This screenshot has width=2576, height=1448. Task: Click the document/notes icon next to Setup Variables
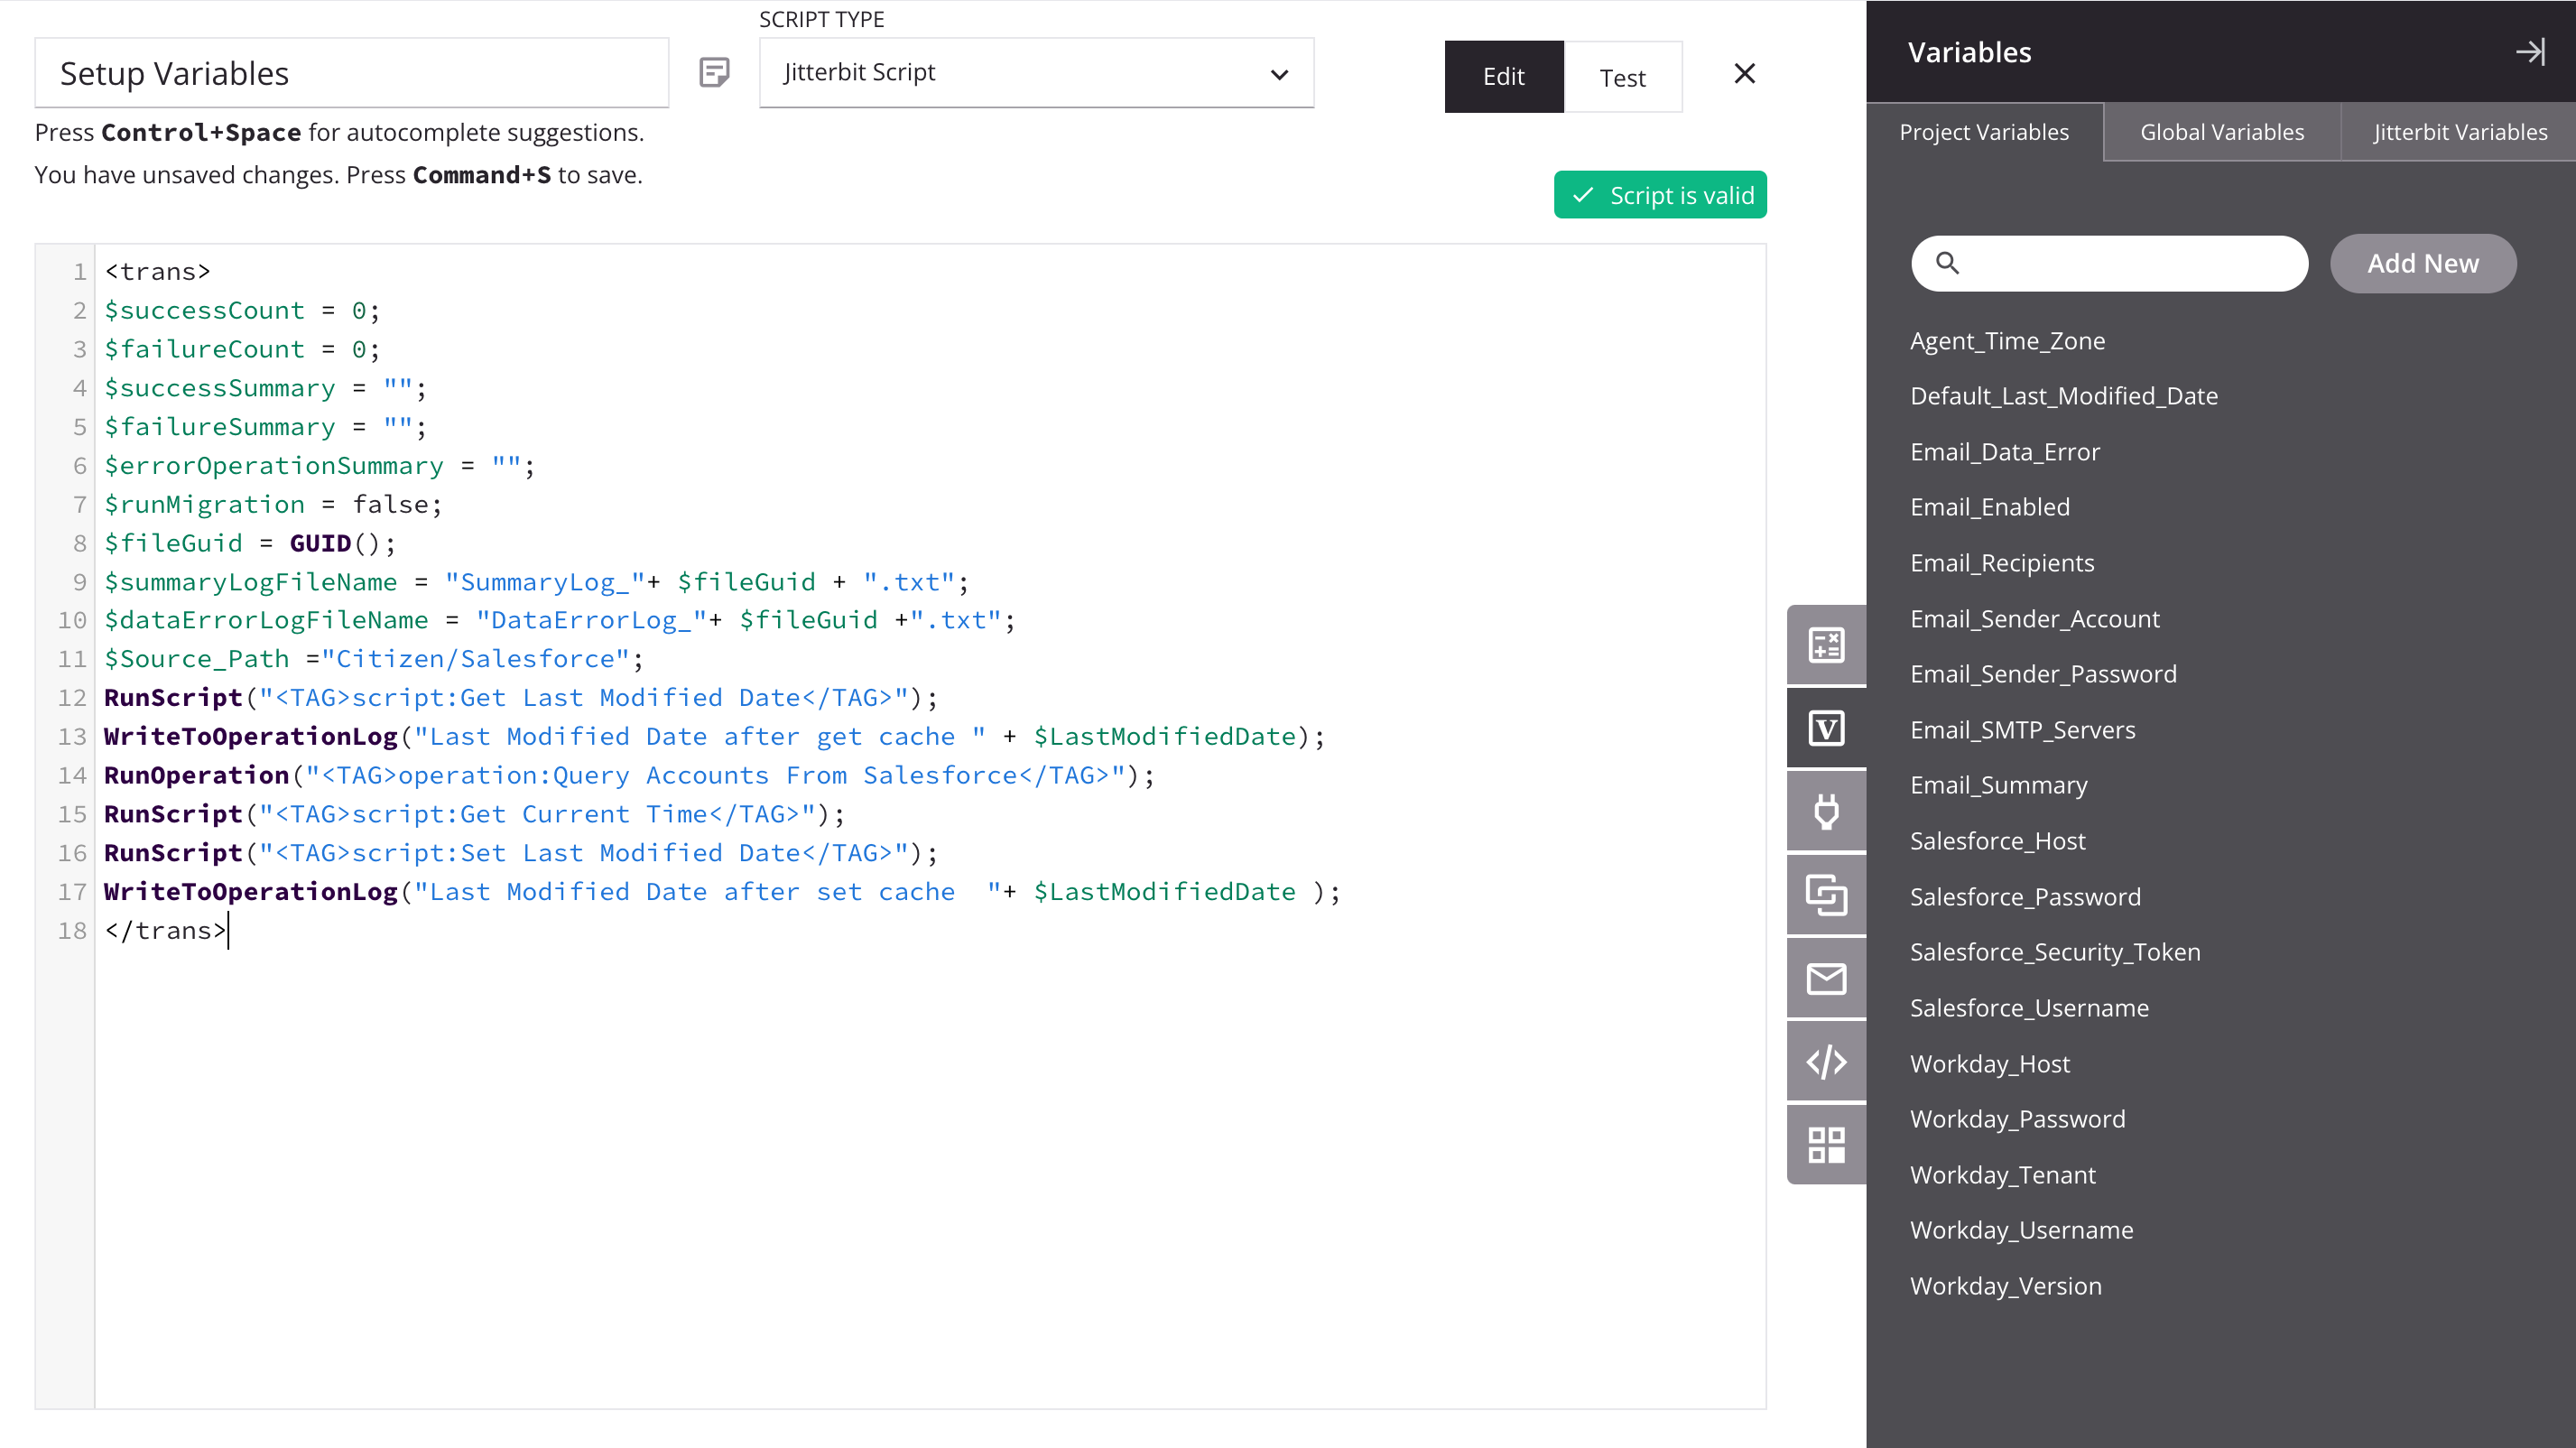715,72
